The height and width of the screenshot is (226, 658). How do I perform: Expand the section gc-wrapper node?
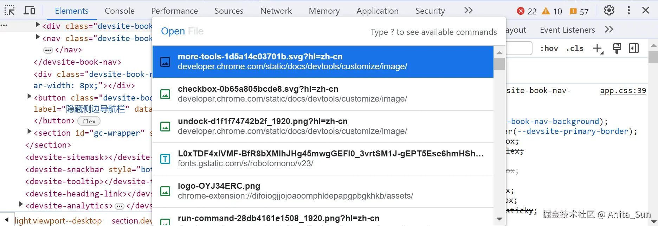point(30,132)
